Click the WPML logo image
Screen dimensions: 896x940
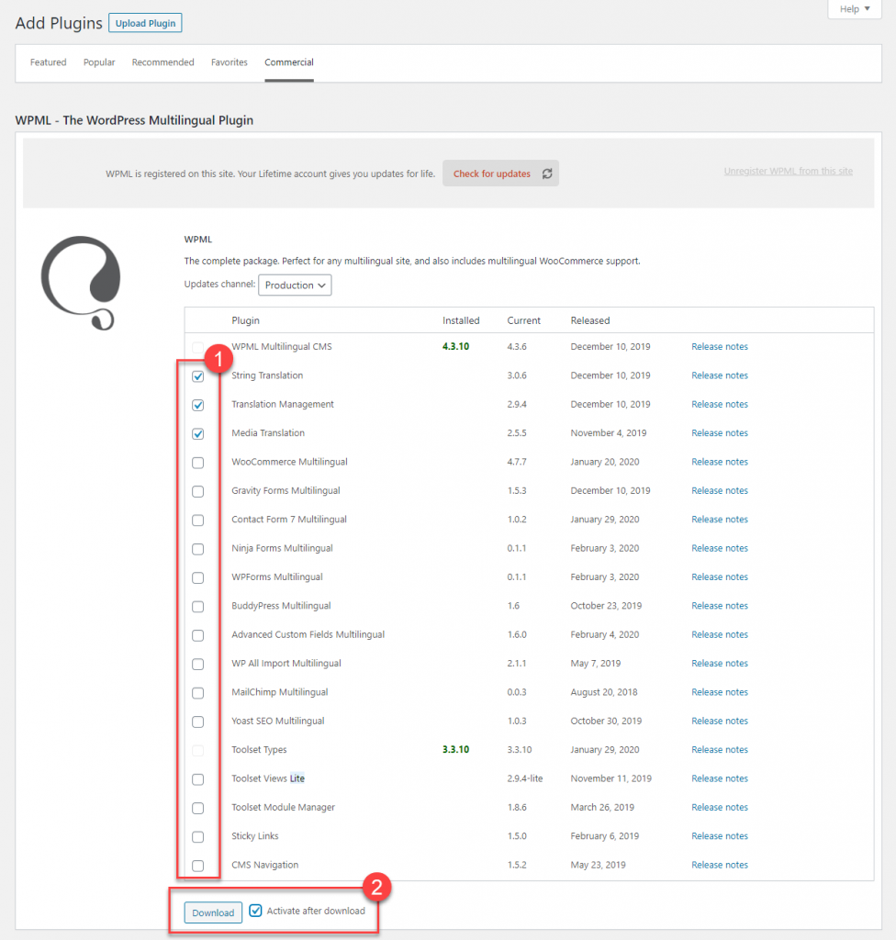point(81,283)
